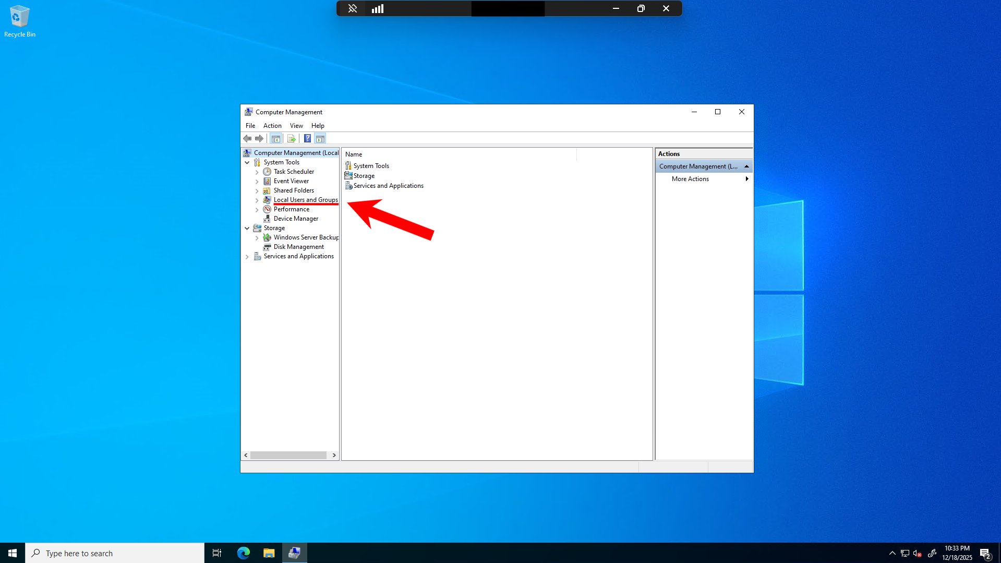This screenshot has width=1001, height=563.
Task: Click the tree pane horizontal scrollbar thumb
Action: point(288,456)
